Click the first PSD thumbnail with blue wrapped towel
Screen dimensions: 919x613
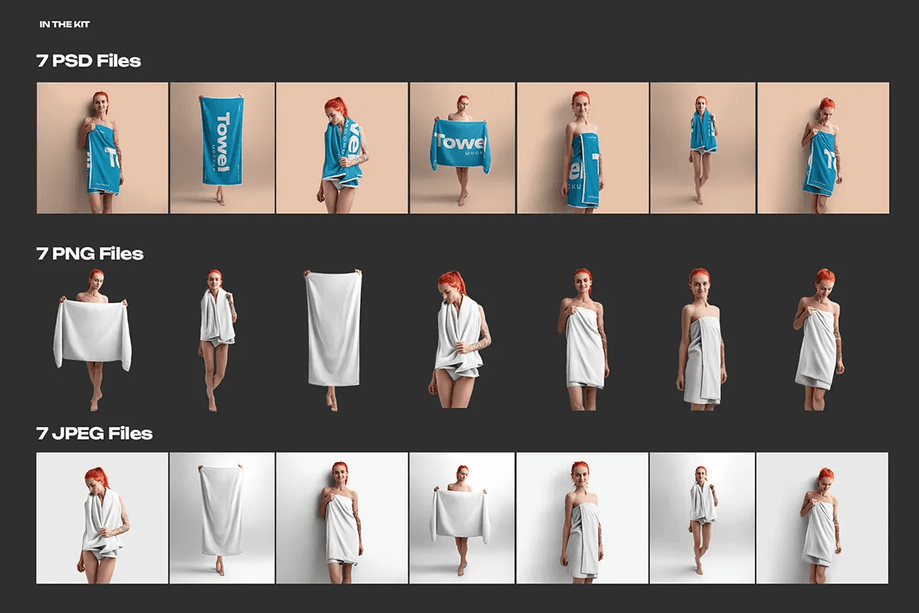[103, 148]
